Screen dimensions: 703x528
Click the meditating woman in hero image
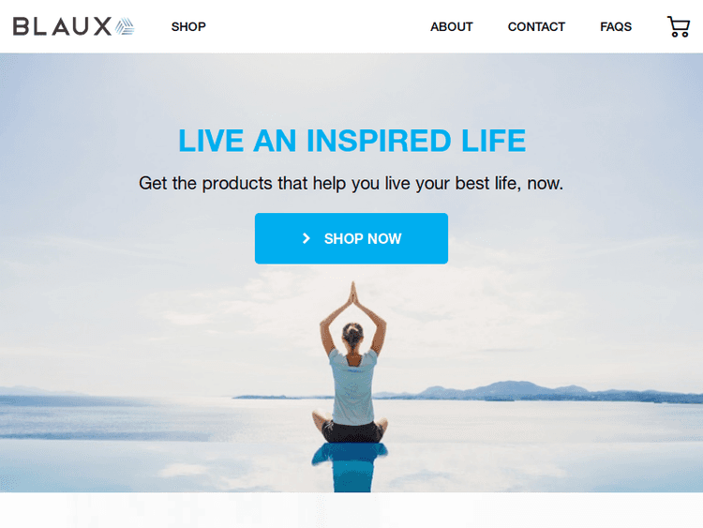[351, 362]
